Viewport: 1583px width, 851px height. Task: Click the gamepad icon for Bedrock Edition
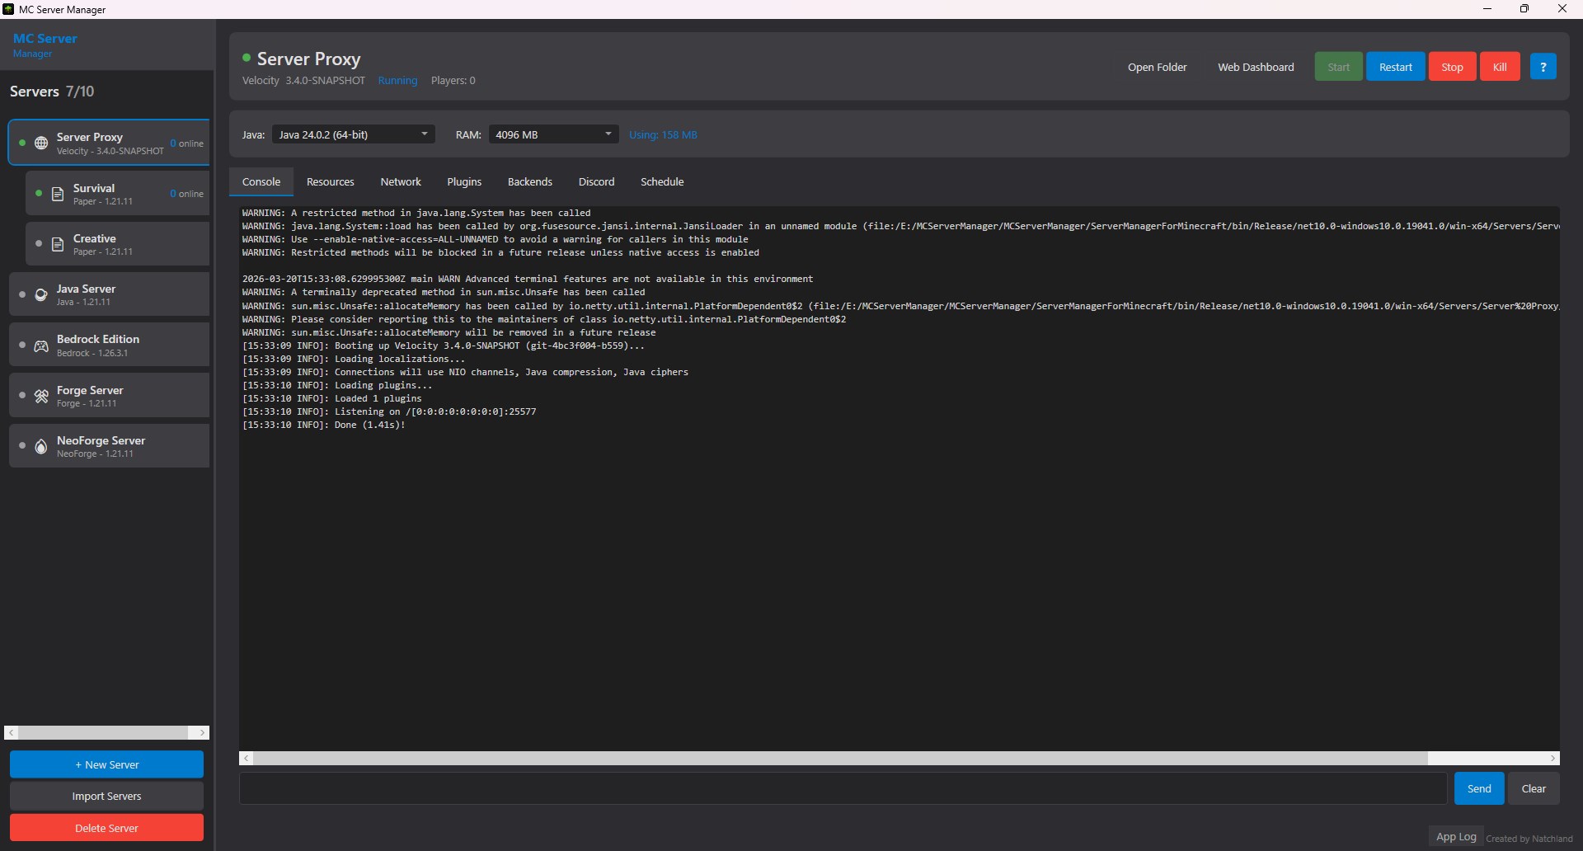40,346
